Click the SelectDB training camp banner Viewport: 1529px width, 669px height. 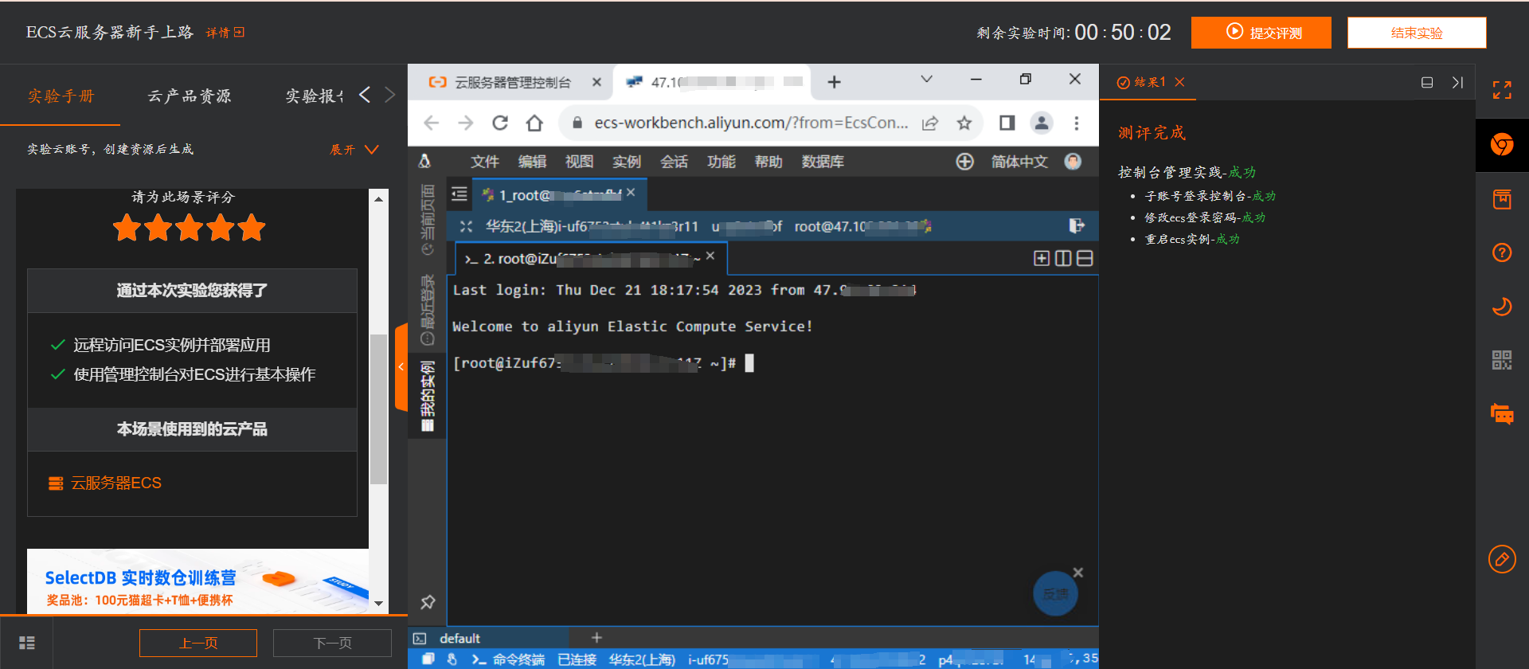click(197, 581)
